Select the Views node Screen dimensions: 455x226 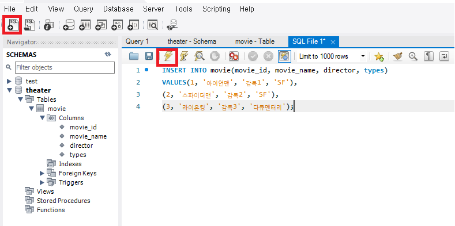[45, 191]
